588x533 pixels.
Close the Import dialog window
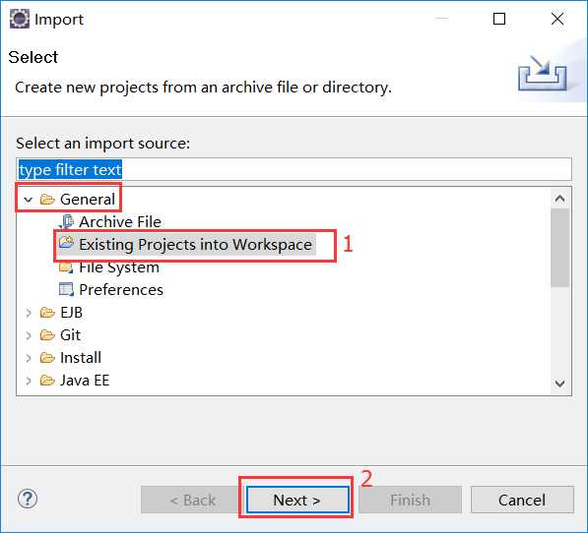(557, 19)
